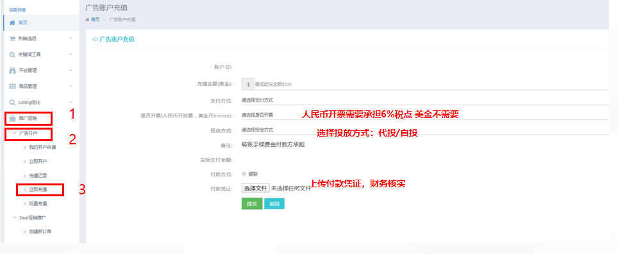Screen dimensions: 618x254
Task: Open 我的开户申请 in the sidebar
Action: [x=42, y=148]
